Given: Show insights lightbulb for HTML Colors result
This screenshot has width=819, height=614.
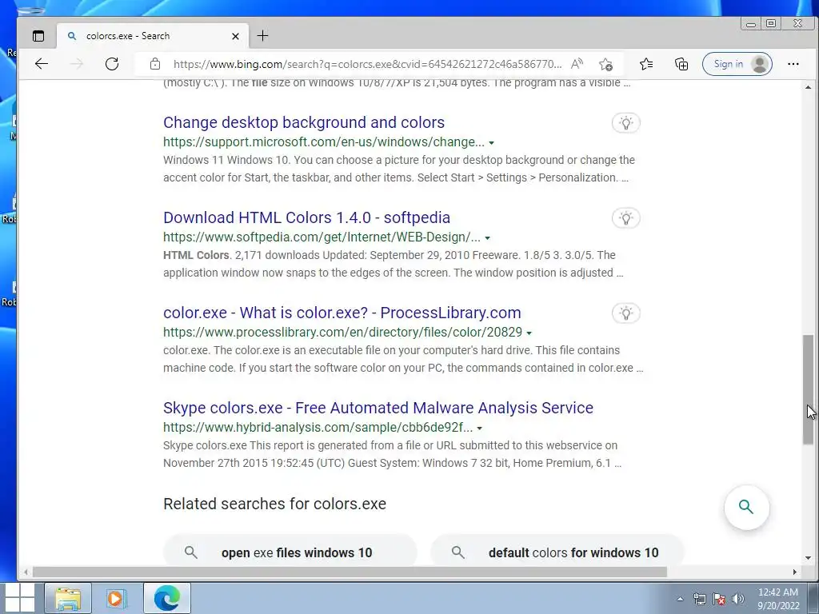Looking at the screenshot, I should coord(625,218).
